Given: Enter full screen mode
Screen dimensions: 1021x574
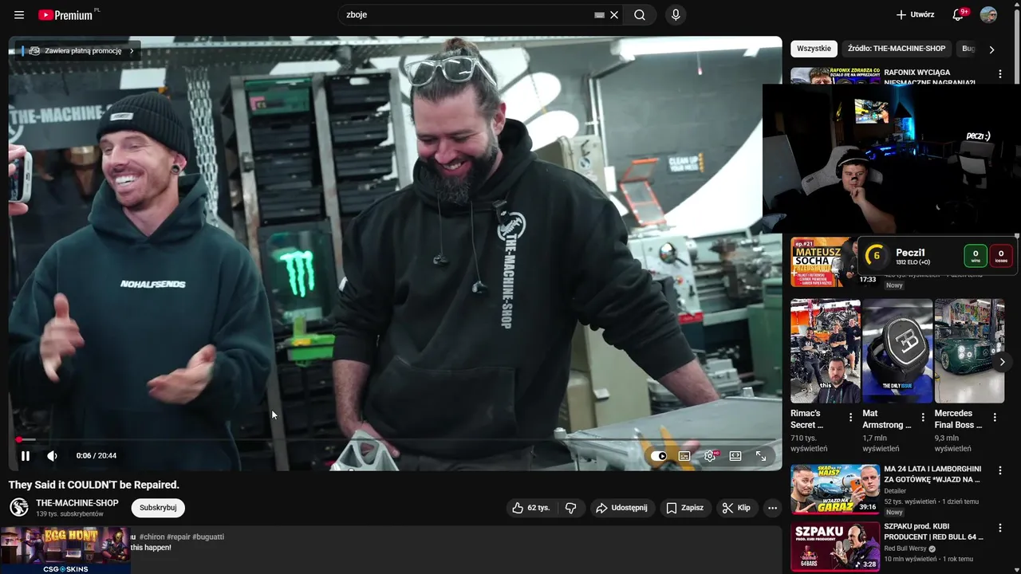Looking at the screenshot, I should [x=761, y=456].
